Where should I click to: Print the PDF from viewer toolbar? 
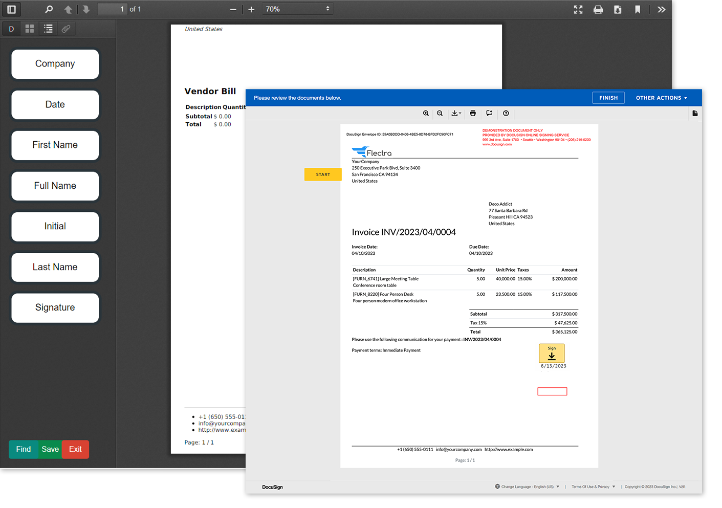[598, 9]
